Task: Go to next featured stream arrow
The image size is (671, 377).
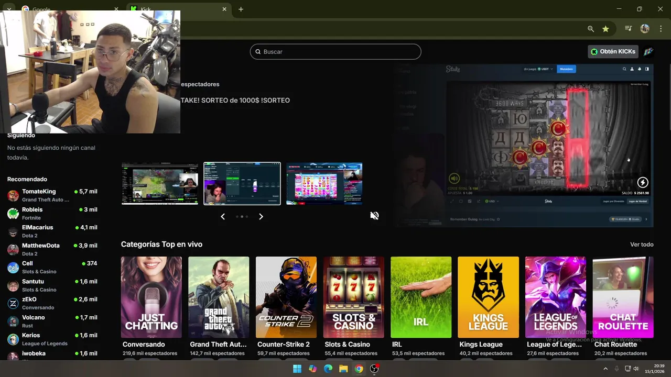Action: tap(261, 216)
